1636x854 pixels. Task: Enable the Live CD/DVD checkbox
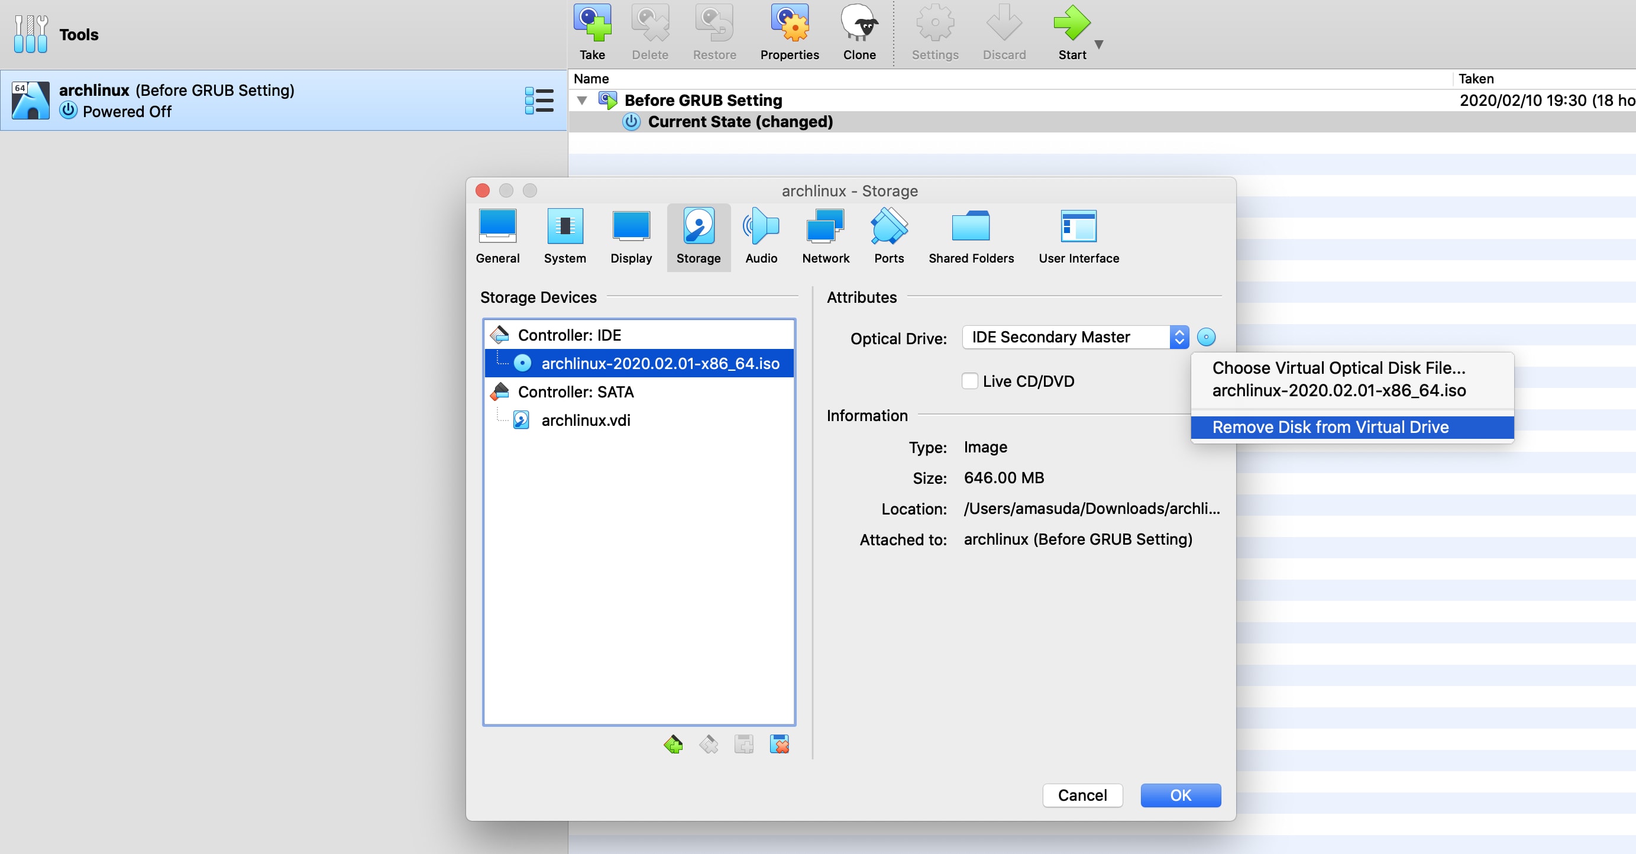(x=969, y=381)
